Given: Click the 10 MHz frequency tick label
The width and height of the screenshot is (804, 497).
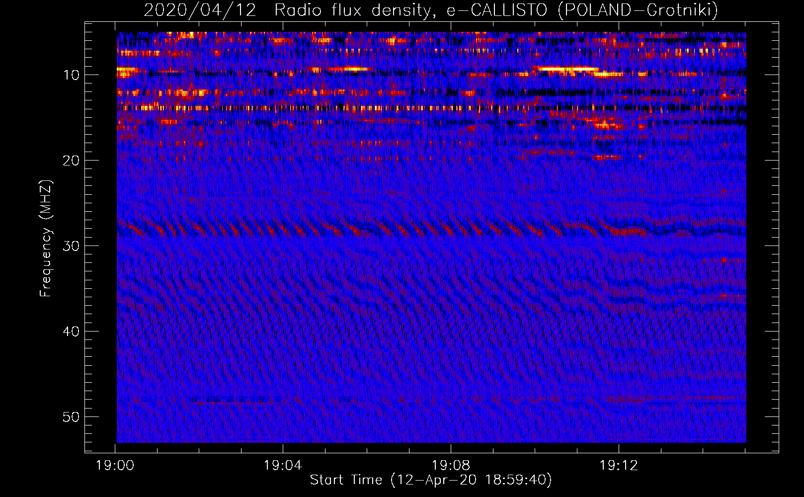Looking at the screenshot, I should [72, 75].
